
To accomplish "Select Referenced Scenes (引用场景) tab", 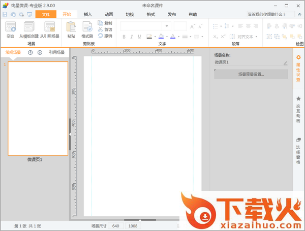I will click(57, 52).
